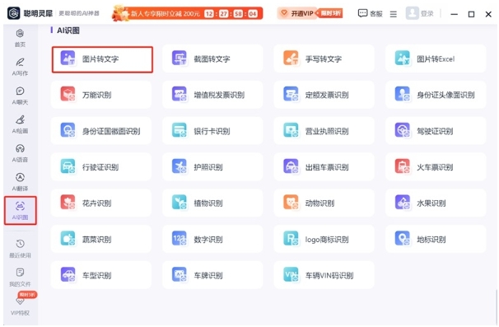
Task: Open 车型识别 tool
Action: [x=101, y=275]
